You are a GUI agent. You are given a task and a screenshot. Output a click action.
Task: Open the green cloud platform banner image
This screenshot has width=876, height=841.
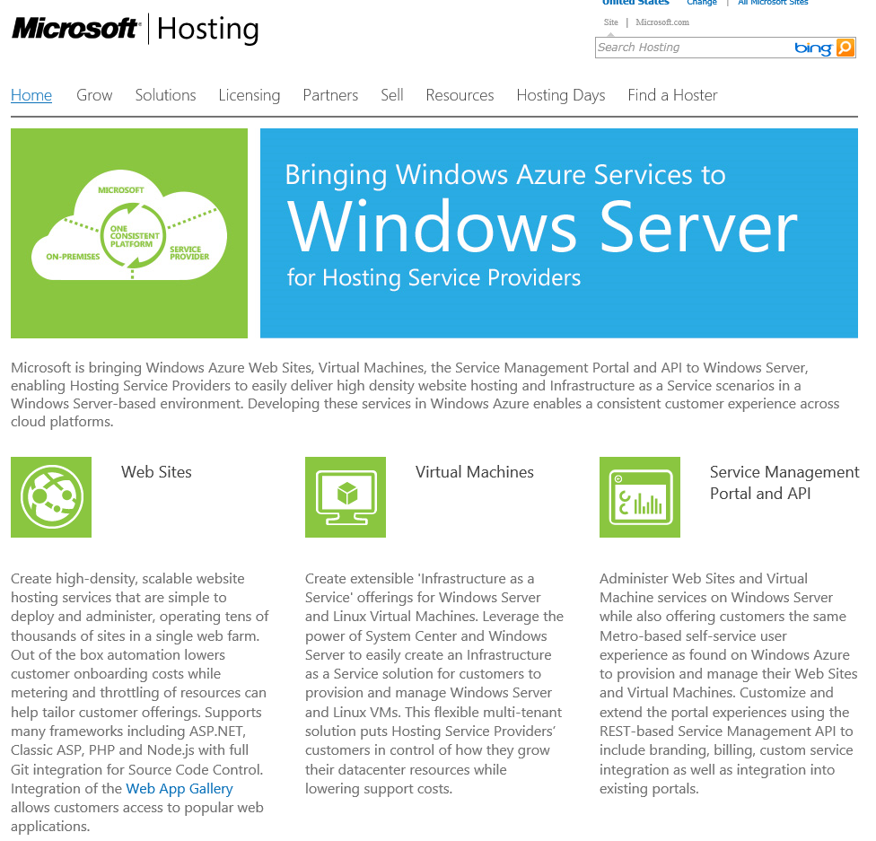(129, 233)
